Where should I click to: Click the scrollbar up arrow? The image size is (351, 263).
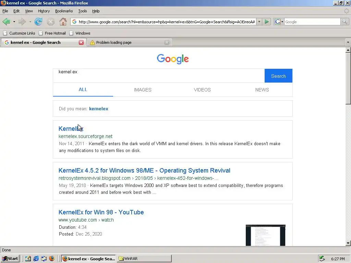(x=348, y=50)
